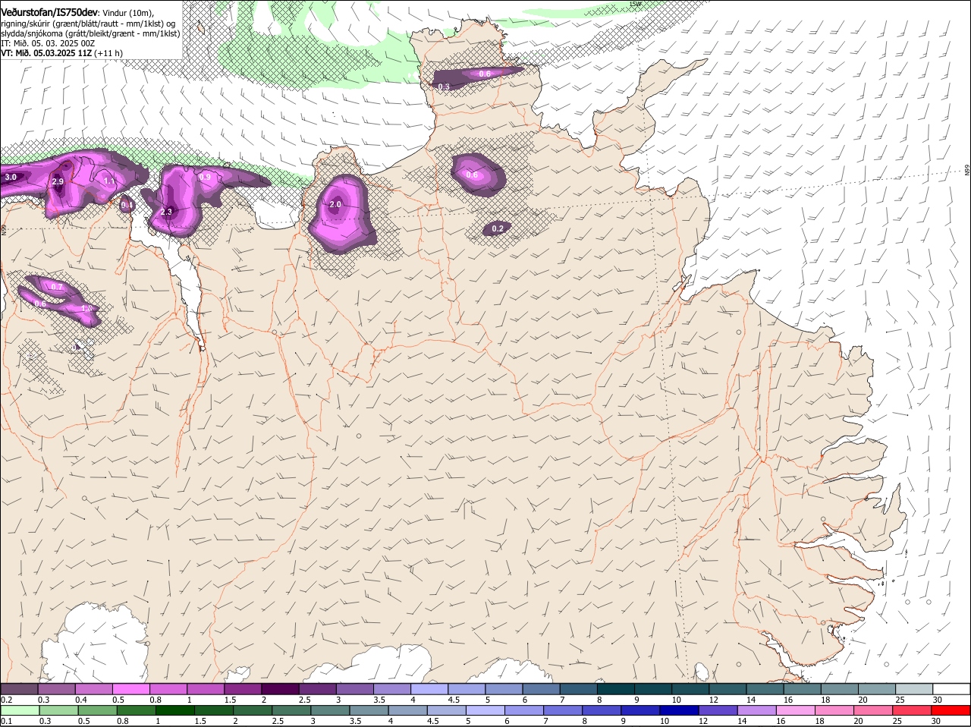Click the 0.3 value in the northern purple strip
This screenshot has height=727, width=971.
click(444, 87)
